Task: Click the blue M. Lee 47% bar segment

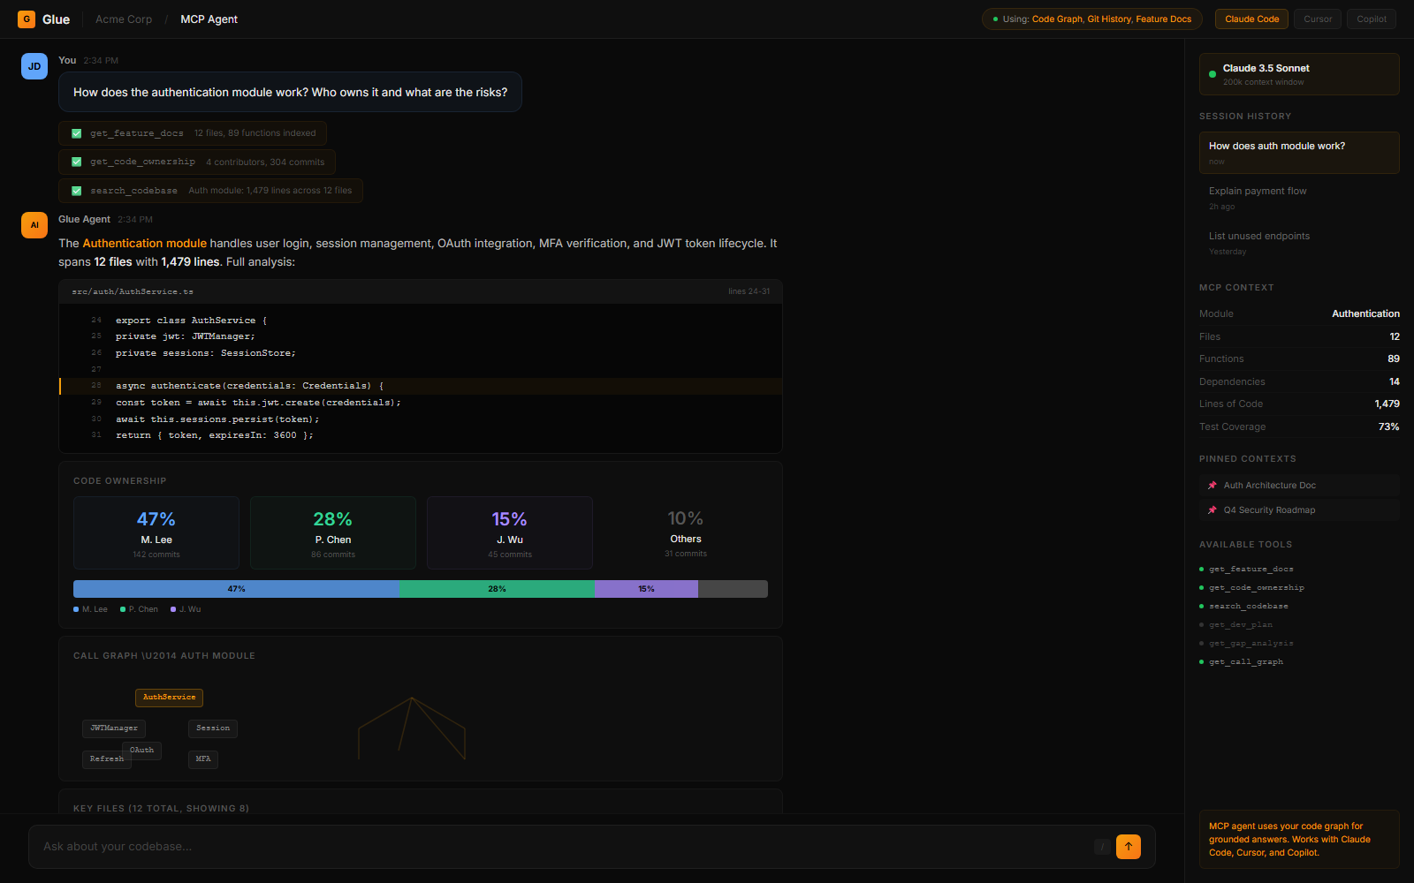Action: [x=236, y=589]
